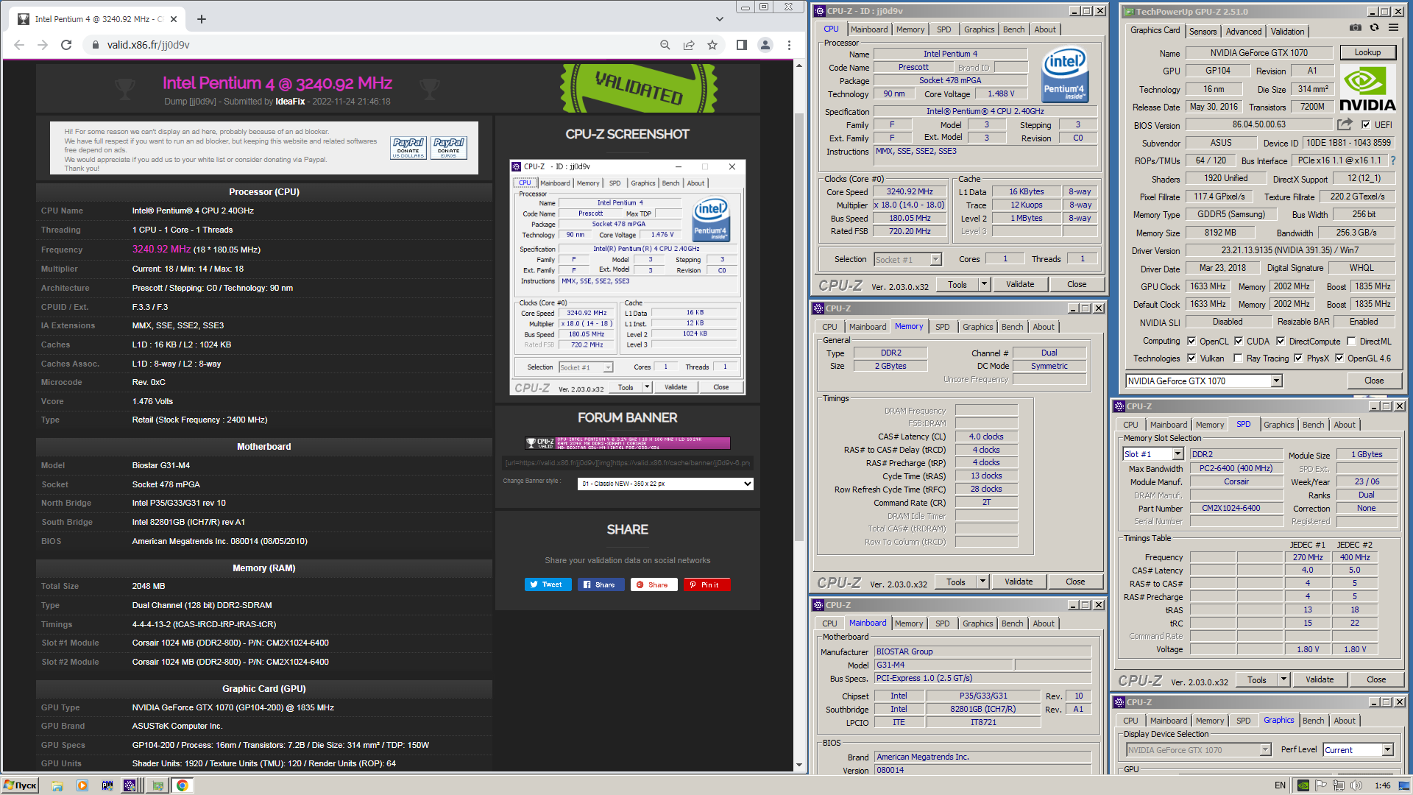Click webpage vertical scrollbar down arrow
Image resolution: width=1413 pixels, height=795 pixels.
coord(799,765)
